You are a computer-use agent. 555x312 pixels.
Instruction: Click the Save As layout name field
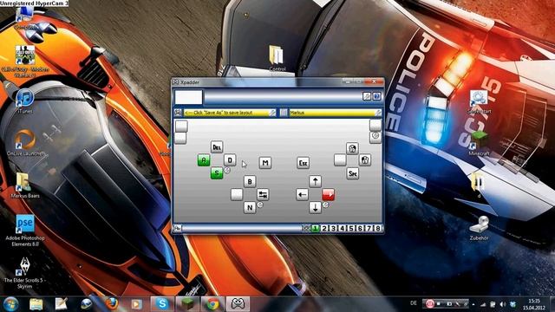click(x=226, y=113)
